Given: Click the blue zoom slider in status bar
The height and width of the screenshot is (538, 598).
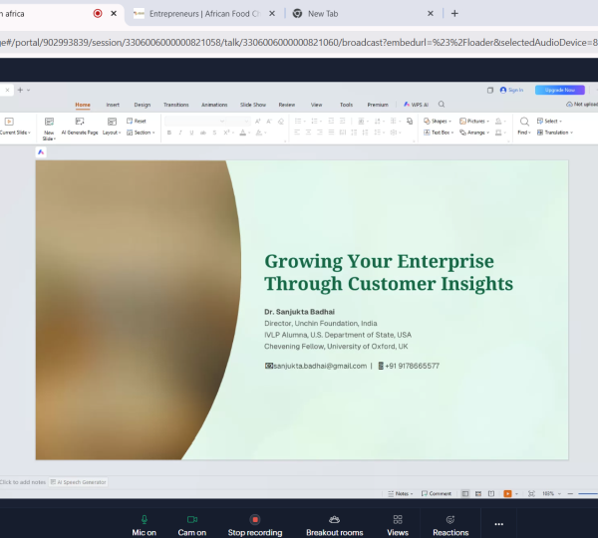Looking at the screenshot, I should pyautogui.click(x=588, y=493).
